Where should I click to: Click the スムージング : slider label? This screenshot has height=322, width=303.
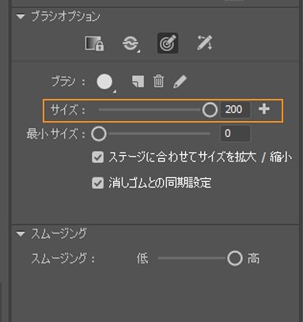(62, 259)
